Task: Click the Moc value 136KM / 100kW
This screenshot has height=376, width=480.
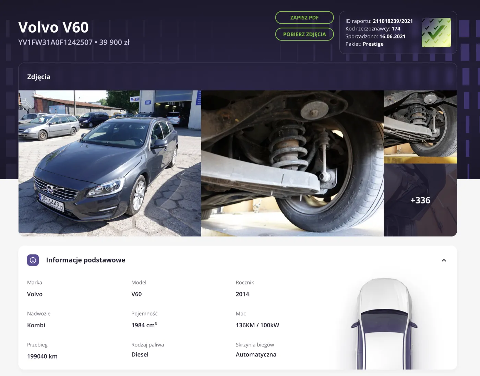Action: [257, 325]
